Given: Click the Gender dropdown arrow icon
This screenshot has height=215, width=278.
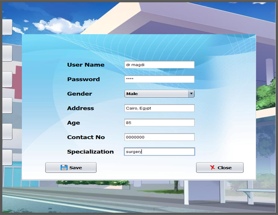Looking at the screenshot, I should pyautogui.click(x=191, y=93).
